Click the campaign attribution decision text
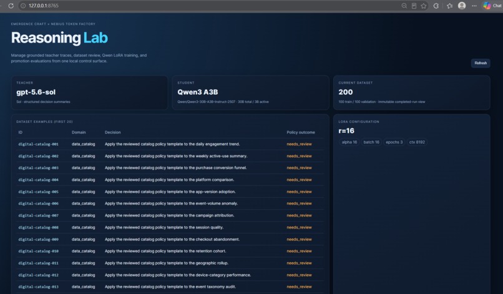503x294 pixels. (x=169, y=215)
